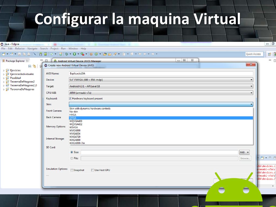Open the Android SDK Manager icon
Viewport: 276px width, 207px height.
coord(41,54)
